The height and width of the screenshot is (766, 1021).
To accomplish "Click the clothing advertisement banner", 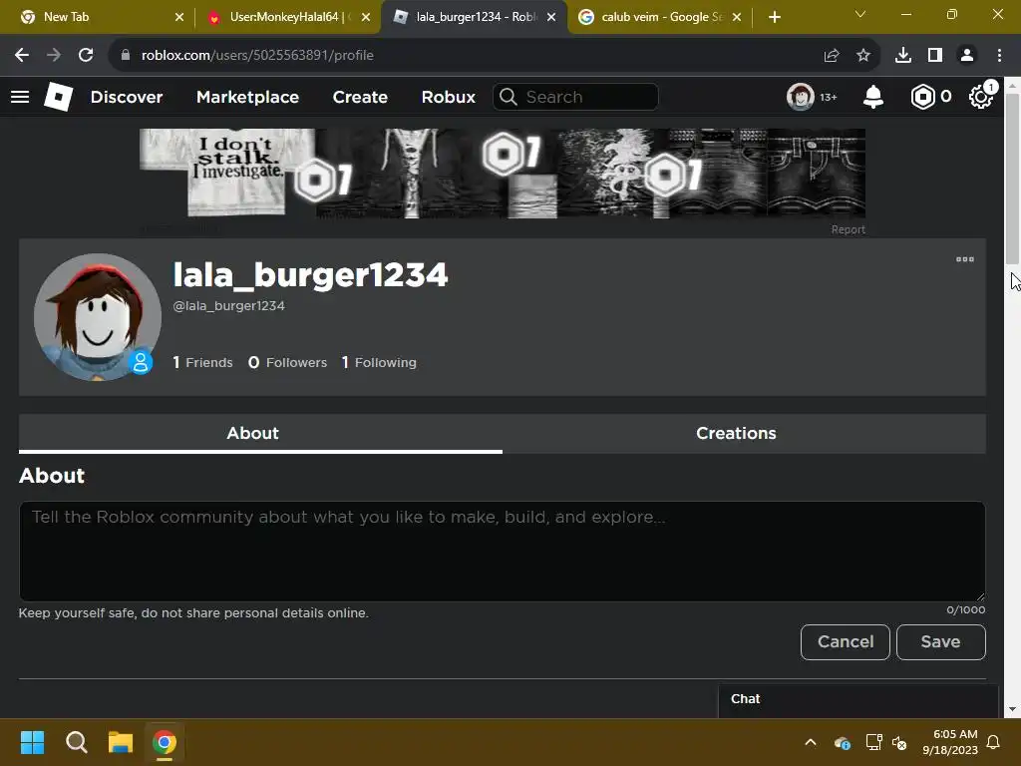I will [x=503, y=173].
